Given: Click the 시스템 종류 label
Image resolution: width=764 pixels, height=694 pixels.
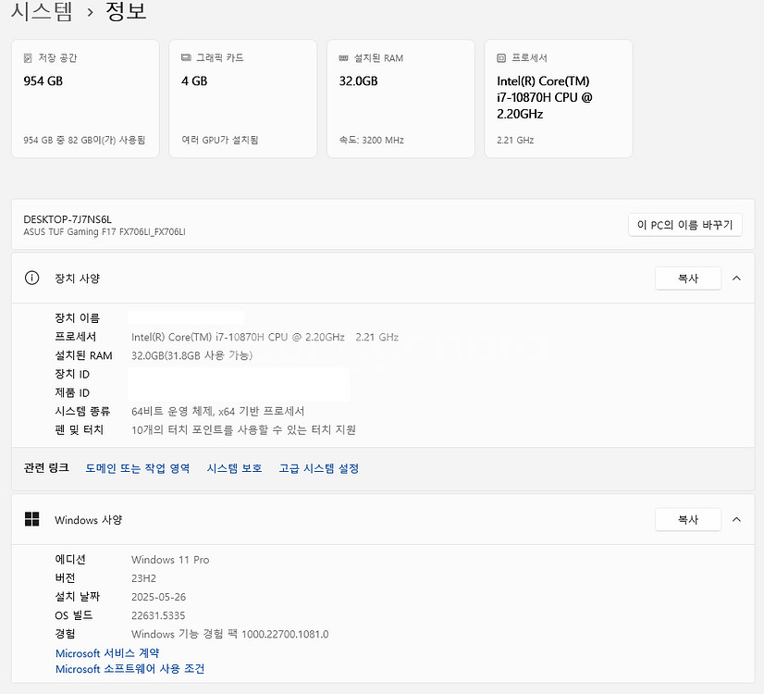Looking at the screenshot, I should pos(82,412).
